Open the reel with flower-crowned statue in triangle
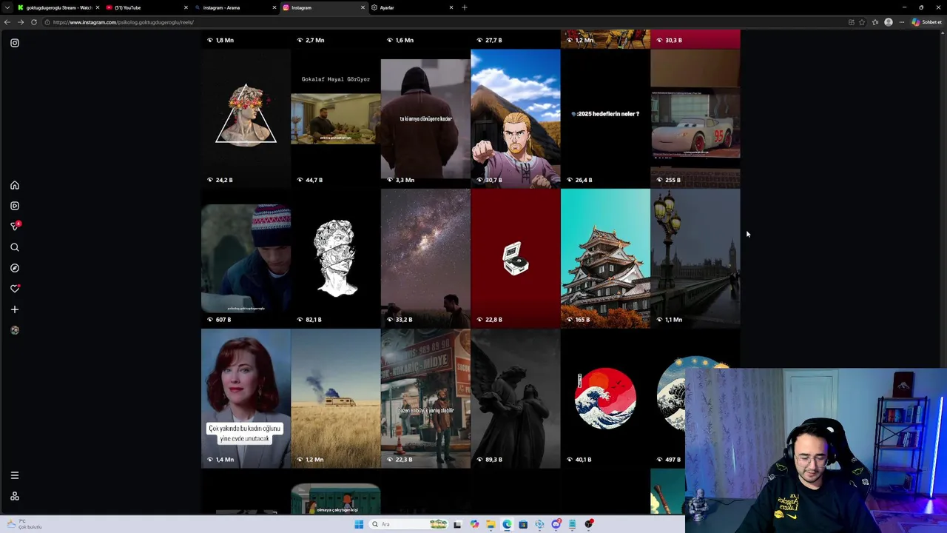This screenshot has width=947, height=533. coord(246,118)
